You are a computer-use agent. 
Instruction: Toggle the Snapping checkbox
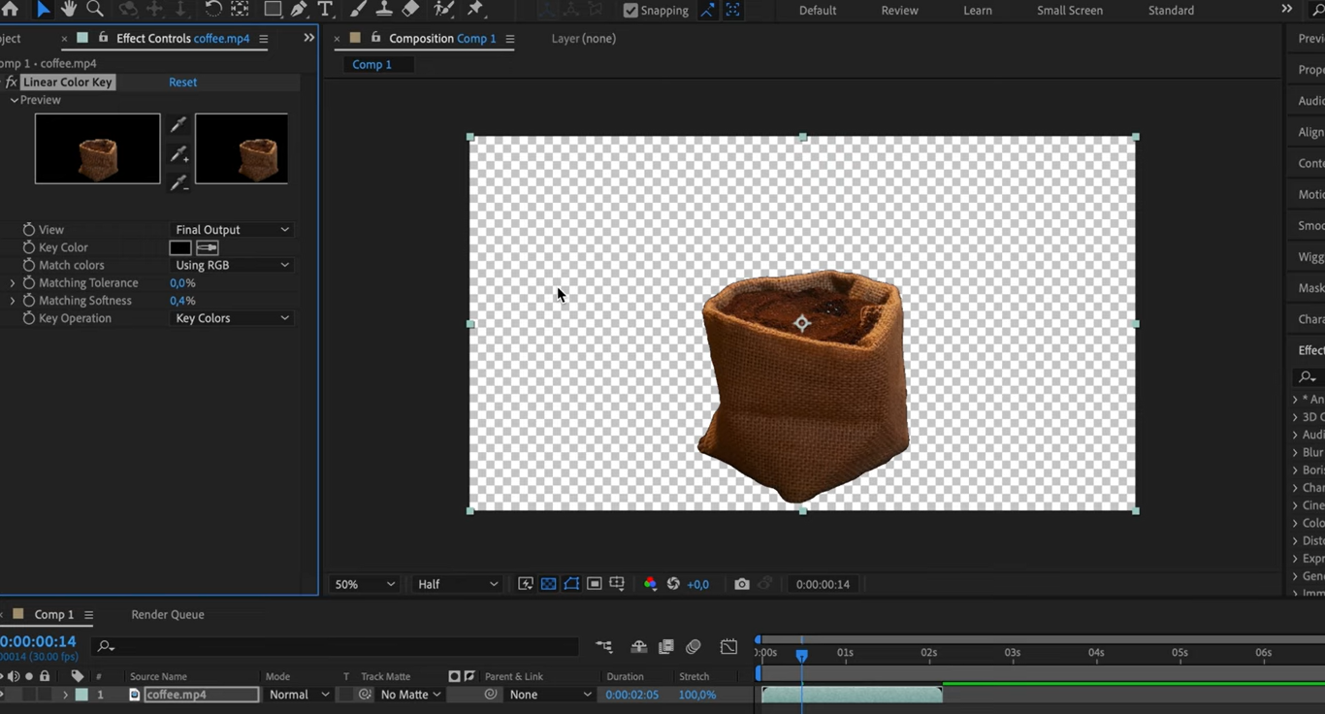(x=631, y=11)
